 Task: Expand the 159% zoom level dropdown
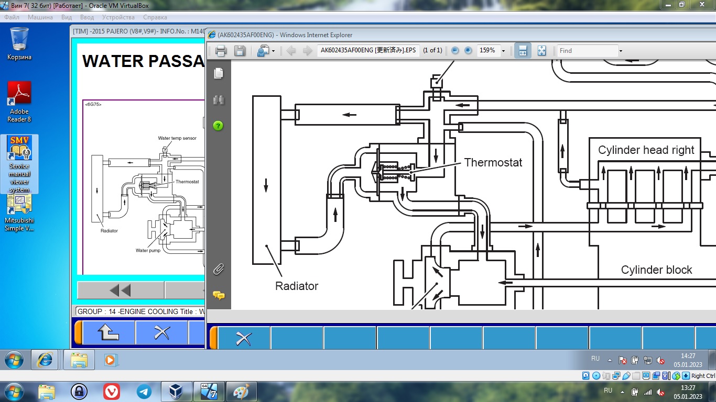point(503,51)
